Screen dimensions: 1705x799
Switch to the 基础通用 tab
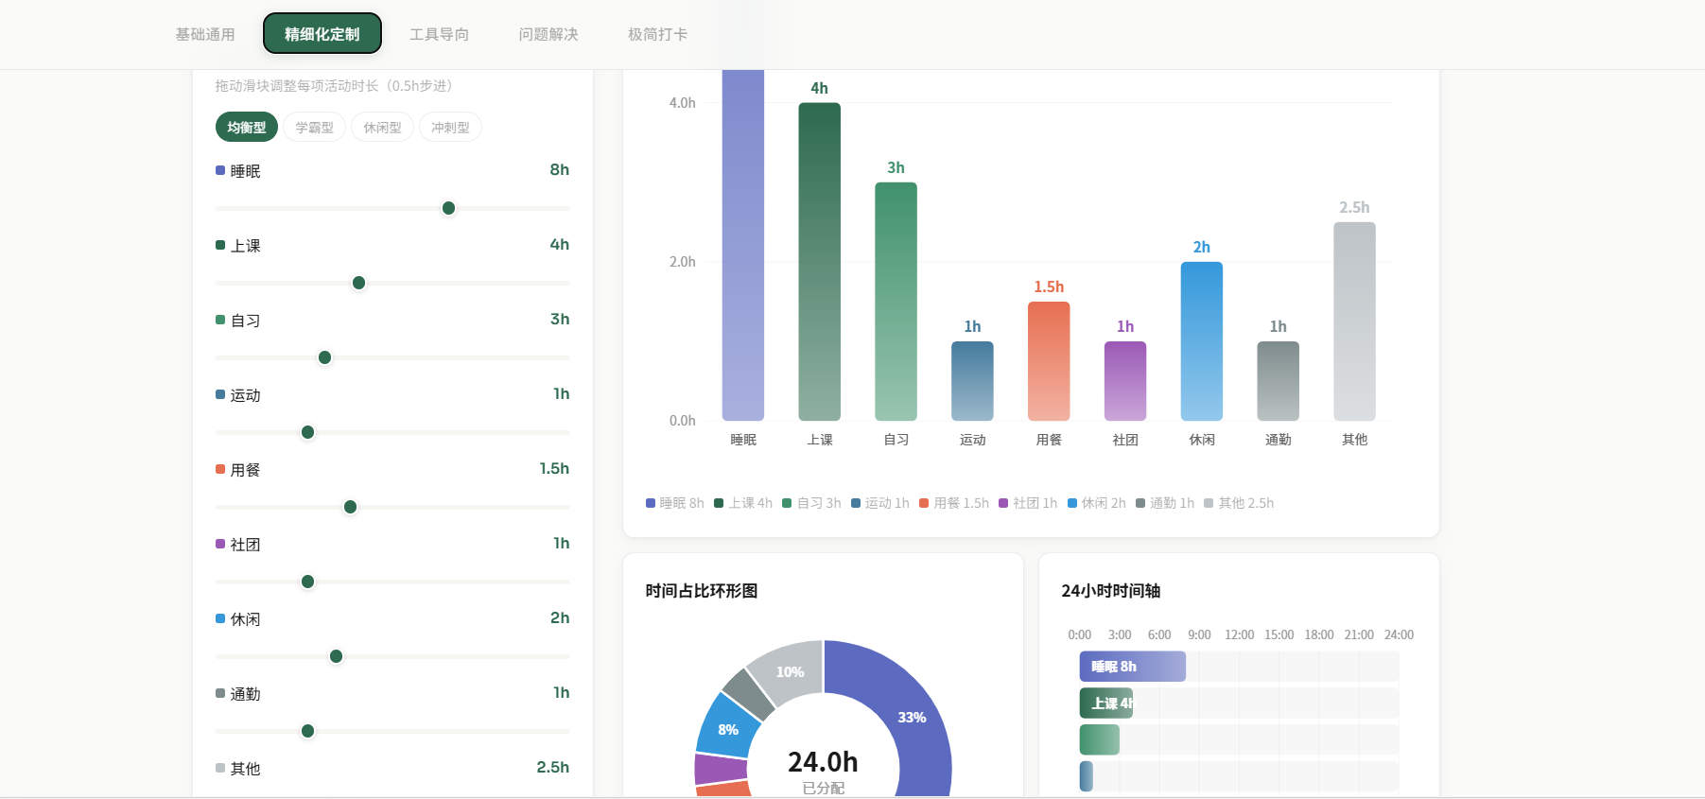point(205,34)
